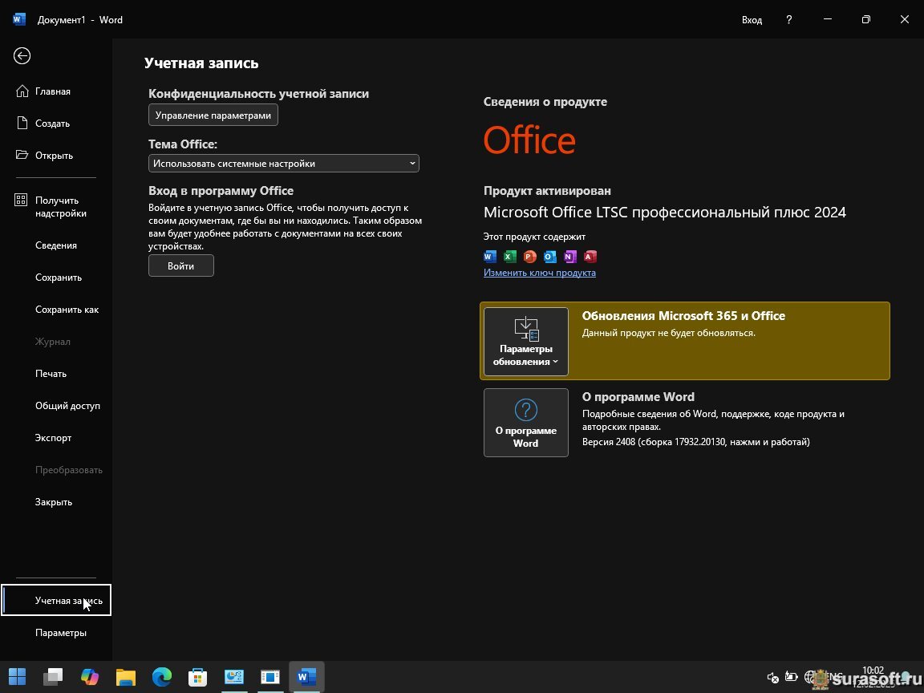Expand the Тема Office dropdown

tap(283, 164)
